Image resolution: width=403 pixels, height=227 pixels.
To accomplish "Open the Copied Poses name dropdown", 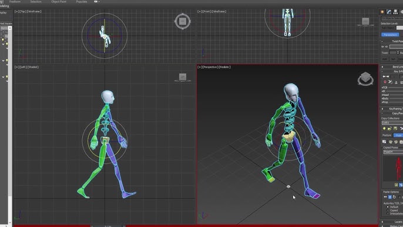I will (393, 152).
